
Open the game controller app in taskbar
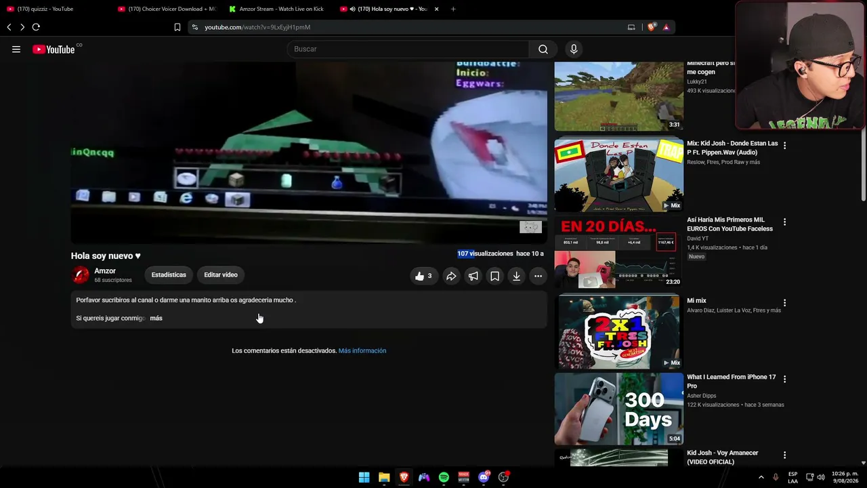click(x=424, y=477)
